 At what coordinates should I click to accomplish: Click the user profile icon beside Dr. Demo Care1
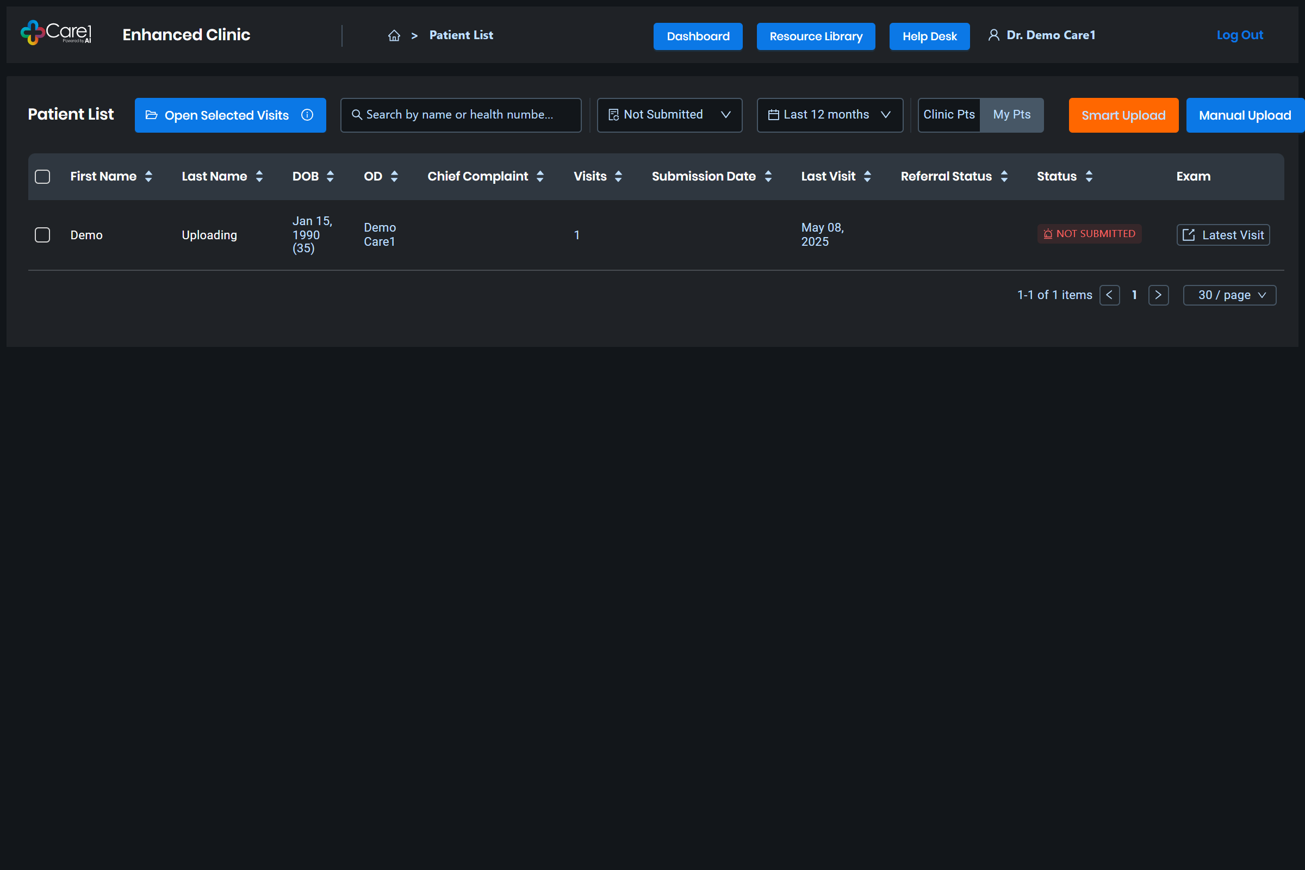tap(994, 34)
